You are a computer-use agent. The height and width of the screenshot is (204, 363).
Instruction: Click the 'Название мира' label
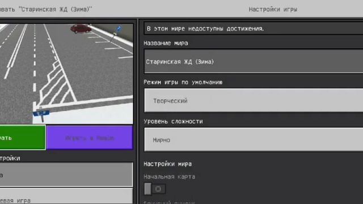(166, 43)
